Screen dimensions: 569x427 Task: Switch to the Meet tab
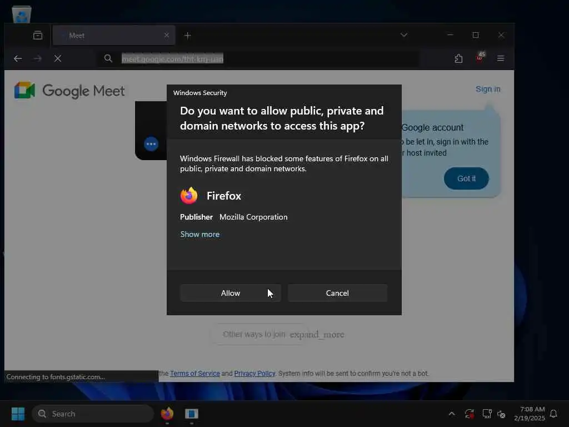click(x=114, y=35)
